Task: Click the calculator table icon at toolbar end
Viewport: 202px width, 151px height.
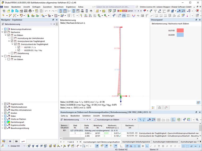Action: pos(197,16)
